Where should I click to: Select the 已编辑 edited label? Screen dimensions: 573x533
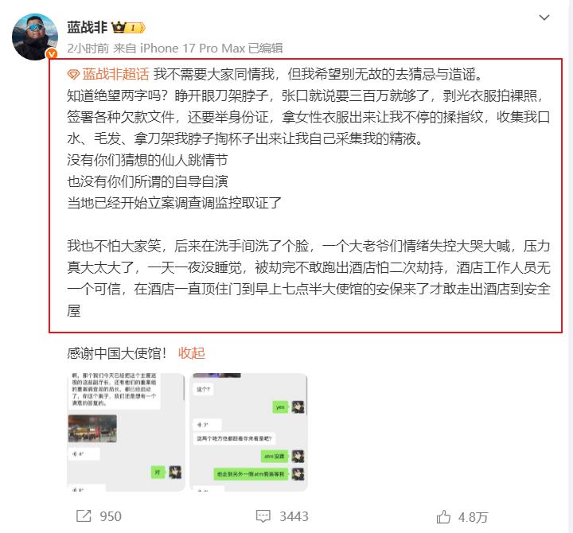pyautogui.click(x=265, y=49)
